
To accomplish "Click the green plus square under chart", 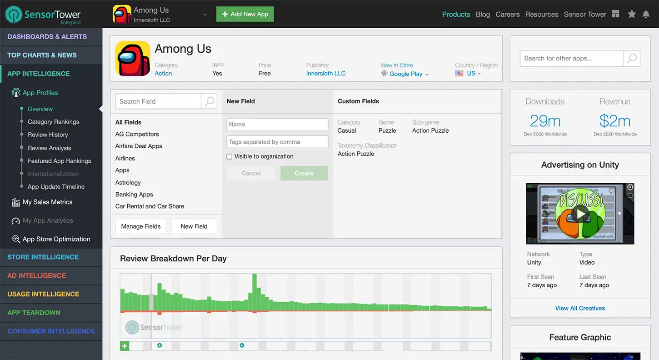I will 125,346.
